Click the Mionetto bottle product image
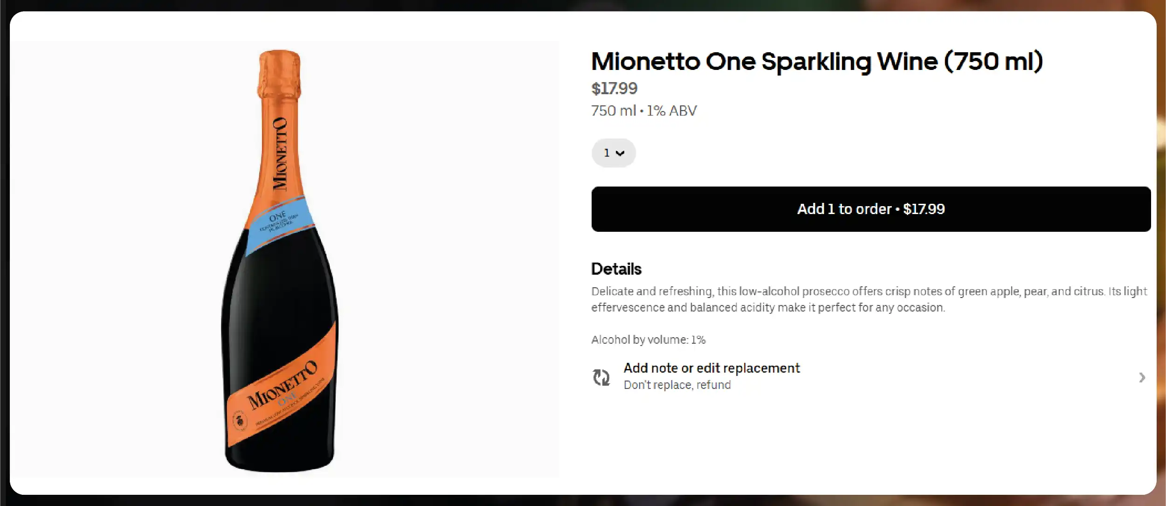 coord(280,280)
